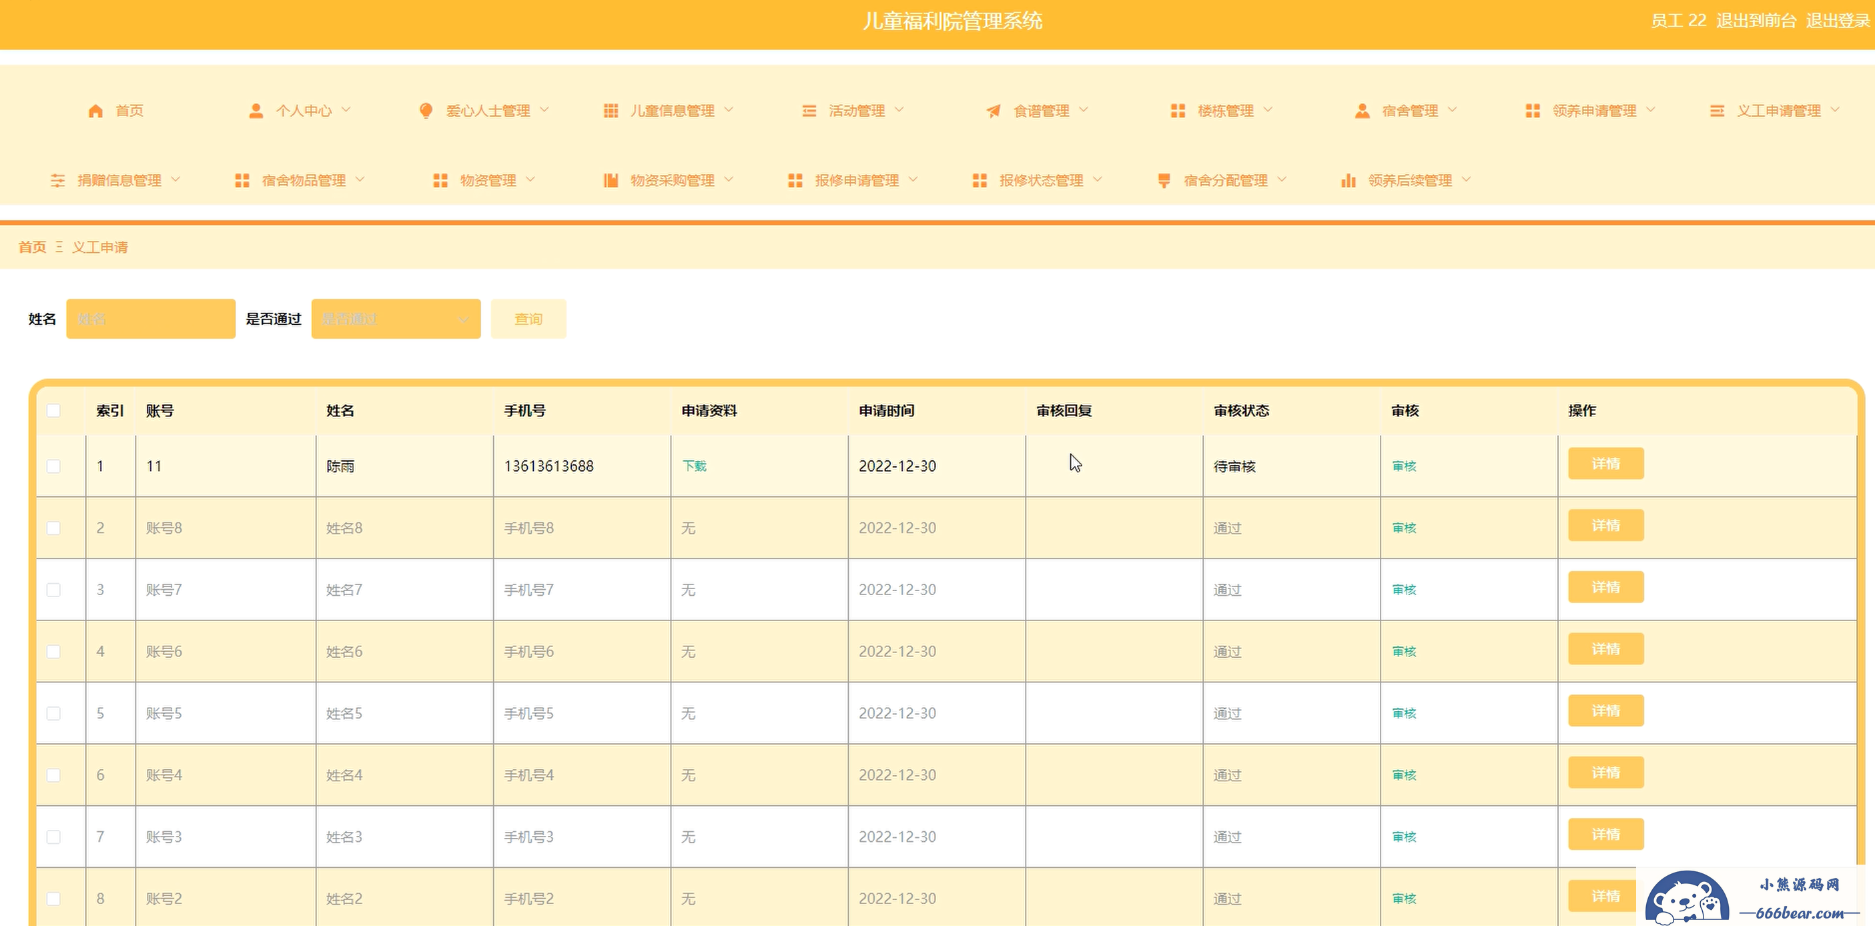
Task: Toggle the select-all checkbox in table header
Action: tap(54, 410)
